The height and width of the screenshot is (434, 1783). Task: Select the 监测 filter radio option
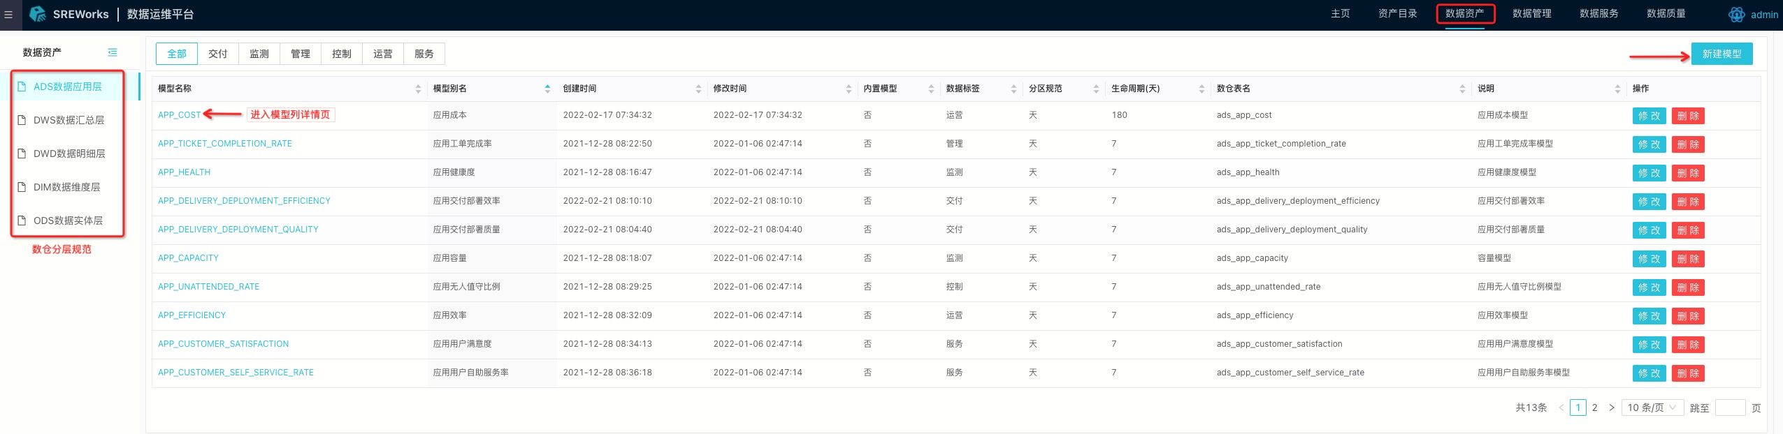point(259,54)
